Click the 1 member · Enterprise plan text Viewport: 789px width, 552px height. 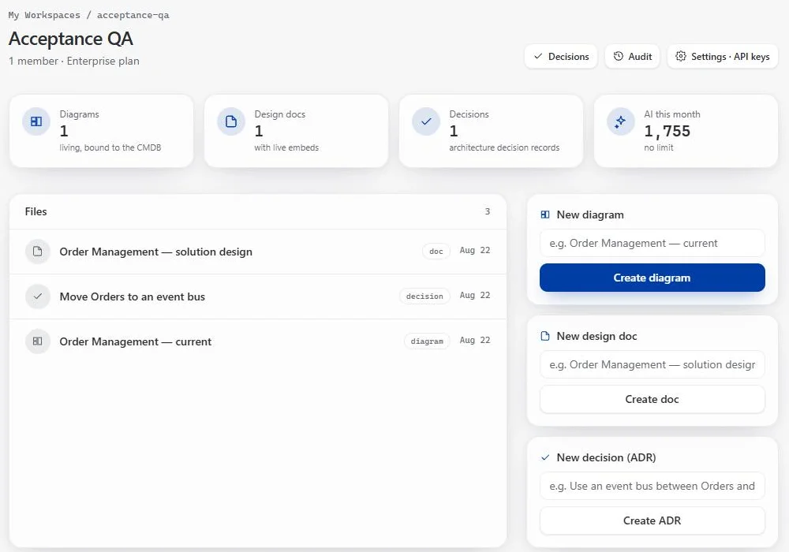click(x=74, y=61)
